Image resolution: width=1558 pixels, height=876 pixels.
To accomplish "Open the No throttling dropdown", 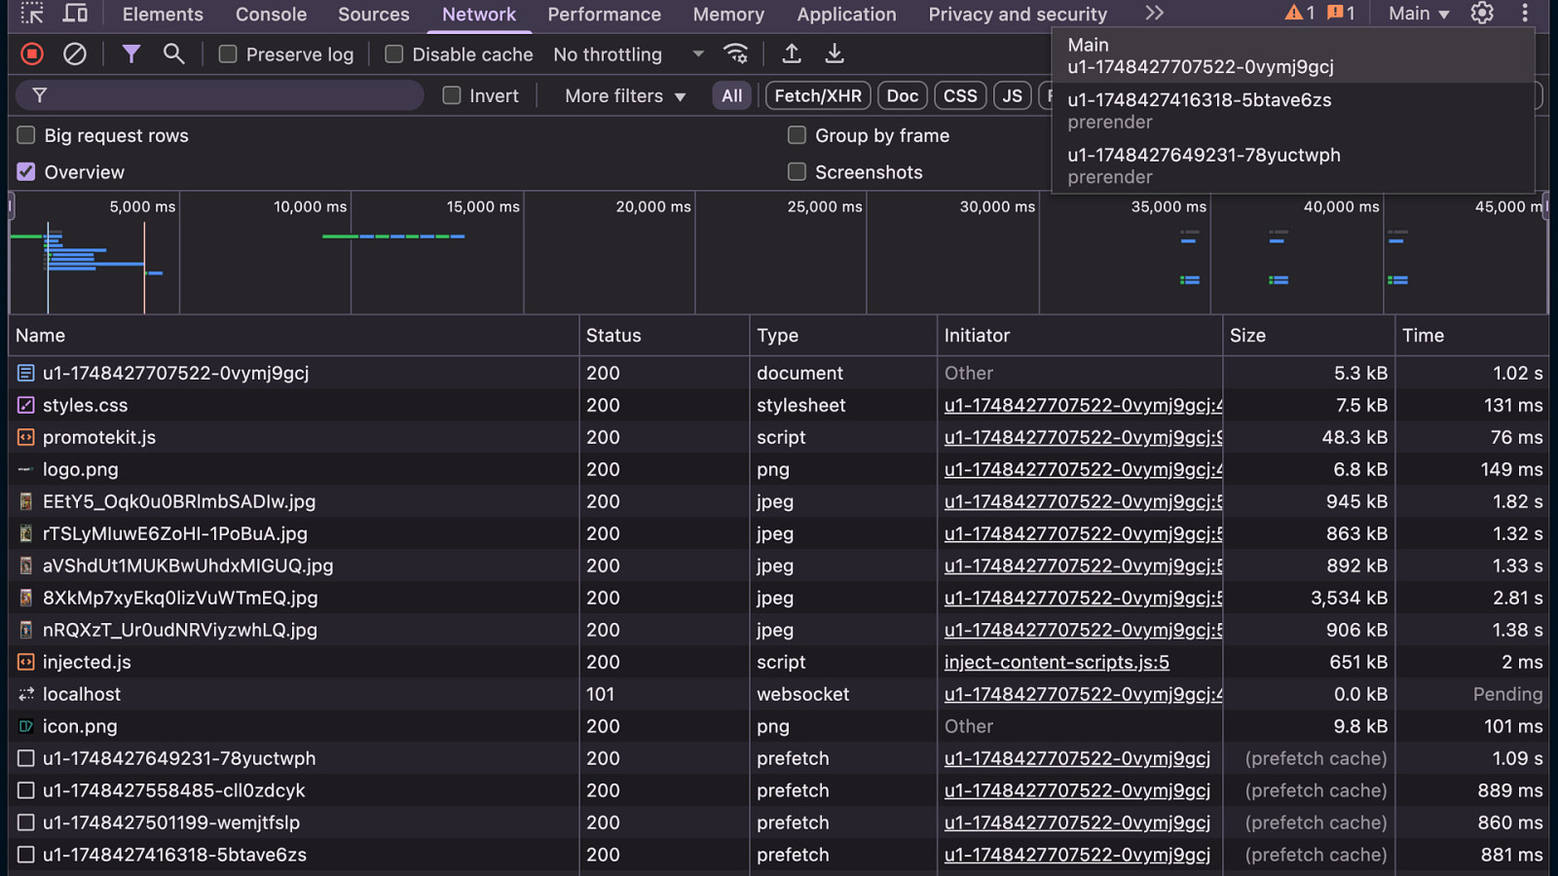I will [628, 55].
